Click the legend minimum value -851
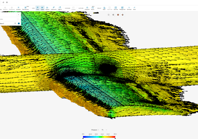This screenshot has height=139, width=198. point(83,134)
